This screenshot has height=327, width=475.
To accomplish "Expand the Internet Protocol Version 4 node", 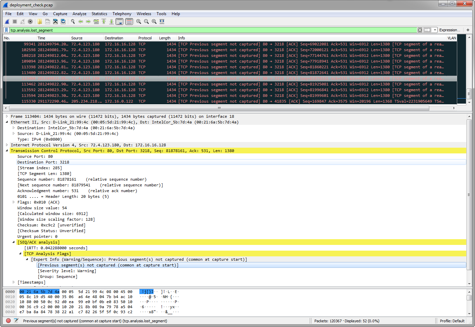I will (7, 145).
